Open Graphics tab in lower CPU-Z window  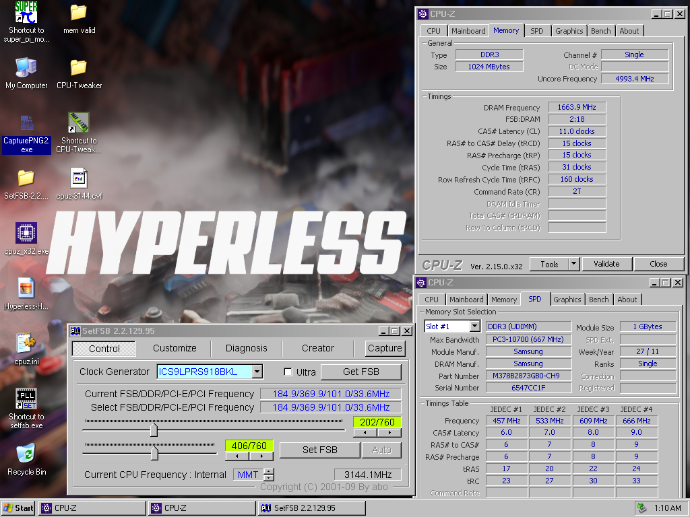click(x=567, y=300)
